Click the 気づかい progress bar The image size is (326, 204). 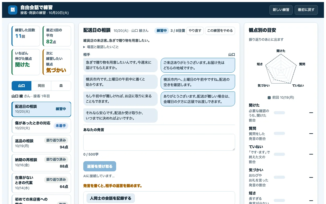(x=279, y=177)
